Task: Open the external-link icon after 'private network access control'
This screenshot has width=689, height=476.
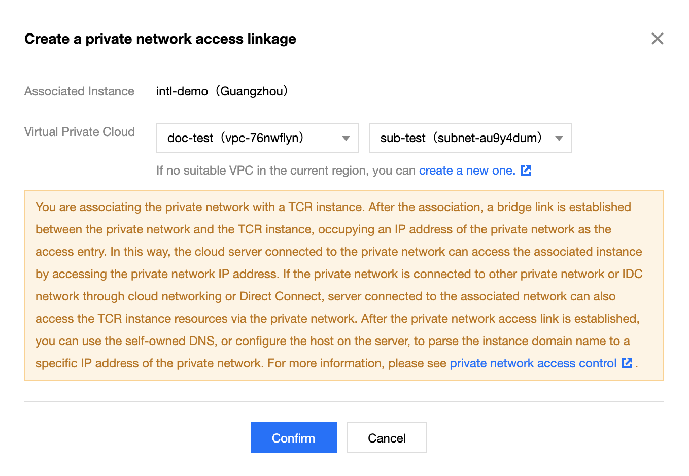Action: pos(627,363)
